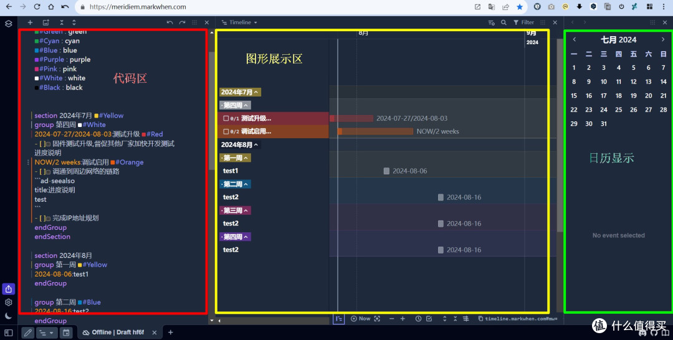Collapse the 2024年7月 section
Image resolution: width=673 pixels, height=340 pixels.
tap(240, 92)
